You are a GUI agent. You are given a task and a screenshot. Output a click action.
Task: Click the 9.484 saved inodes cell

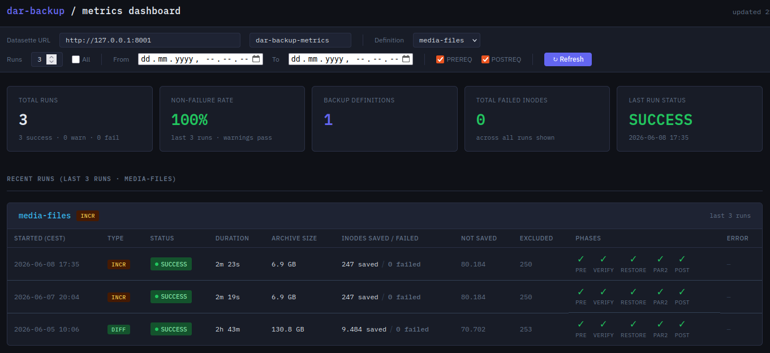(x=364, y=329)
